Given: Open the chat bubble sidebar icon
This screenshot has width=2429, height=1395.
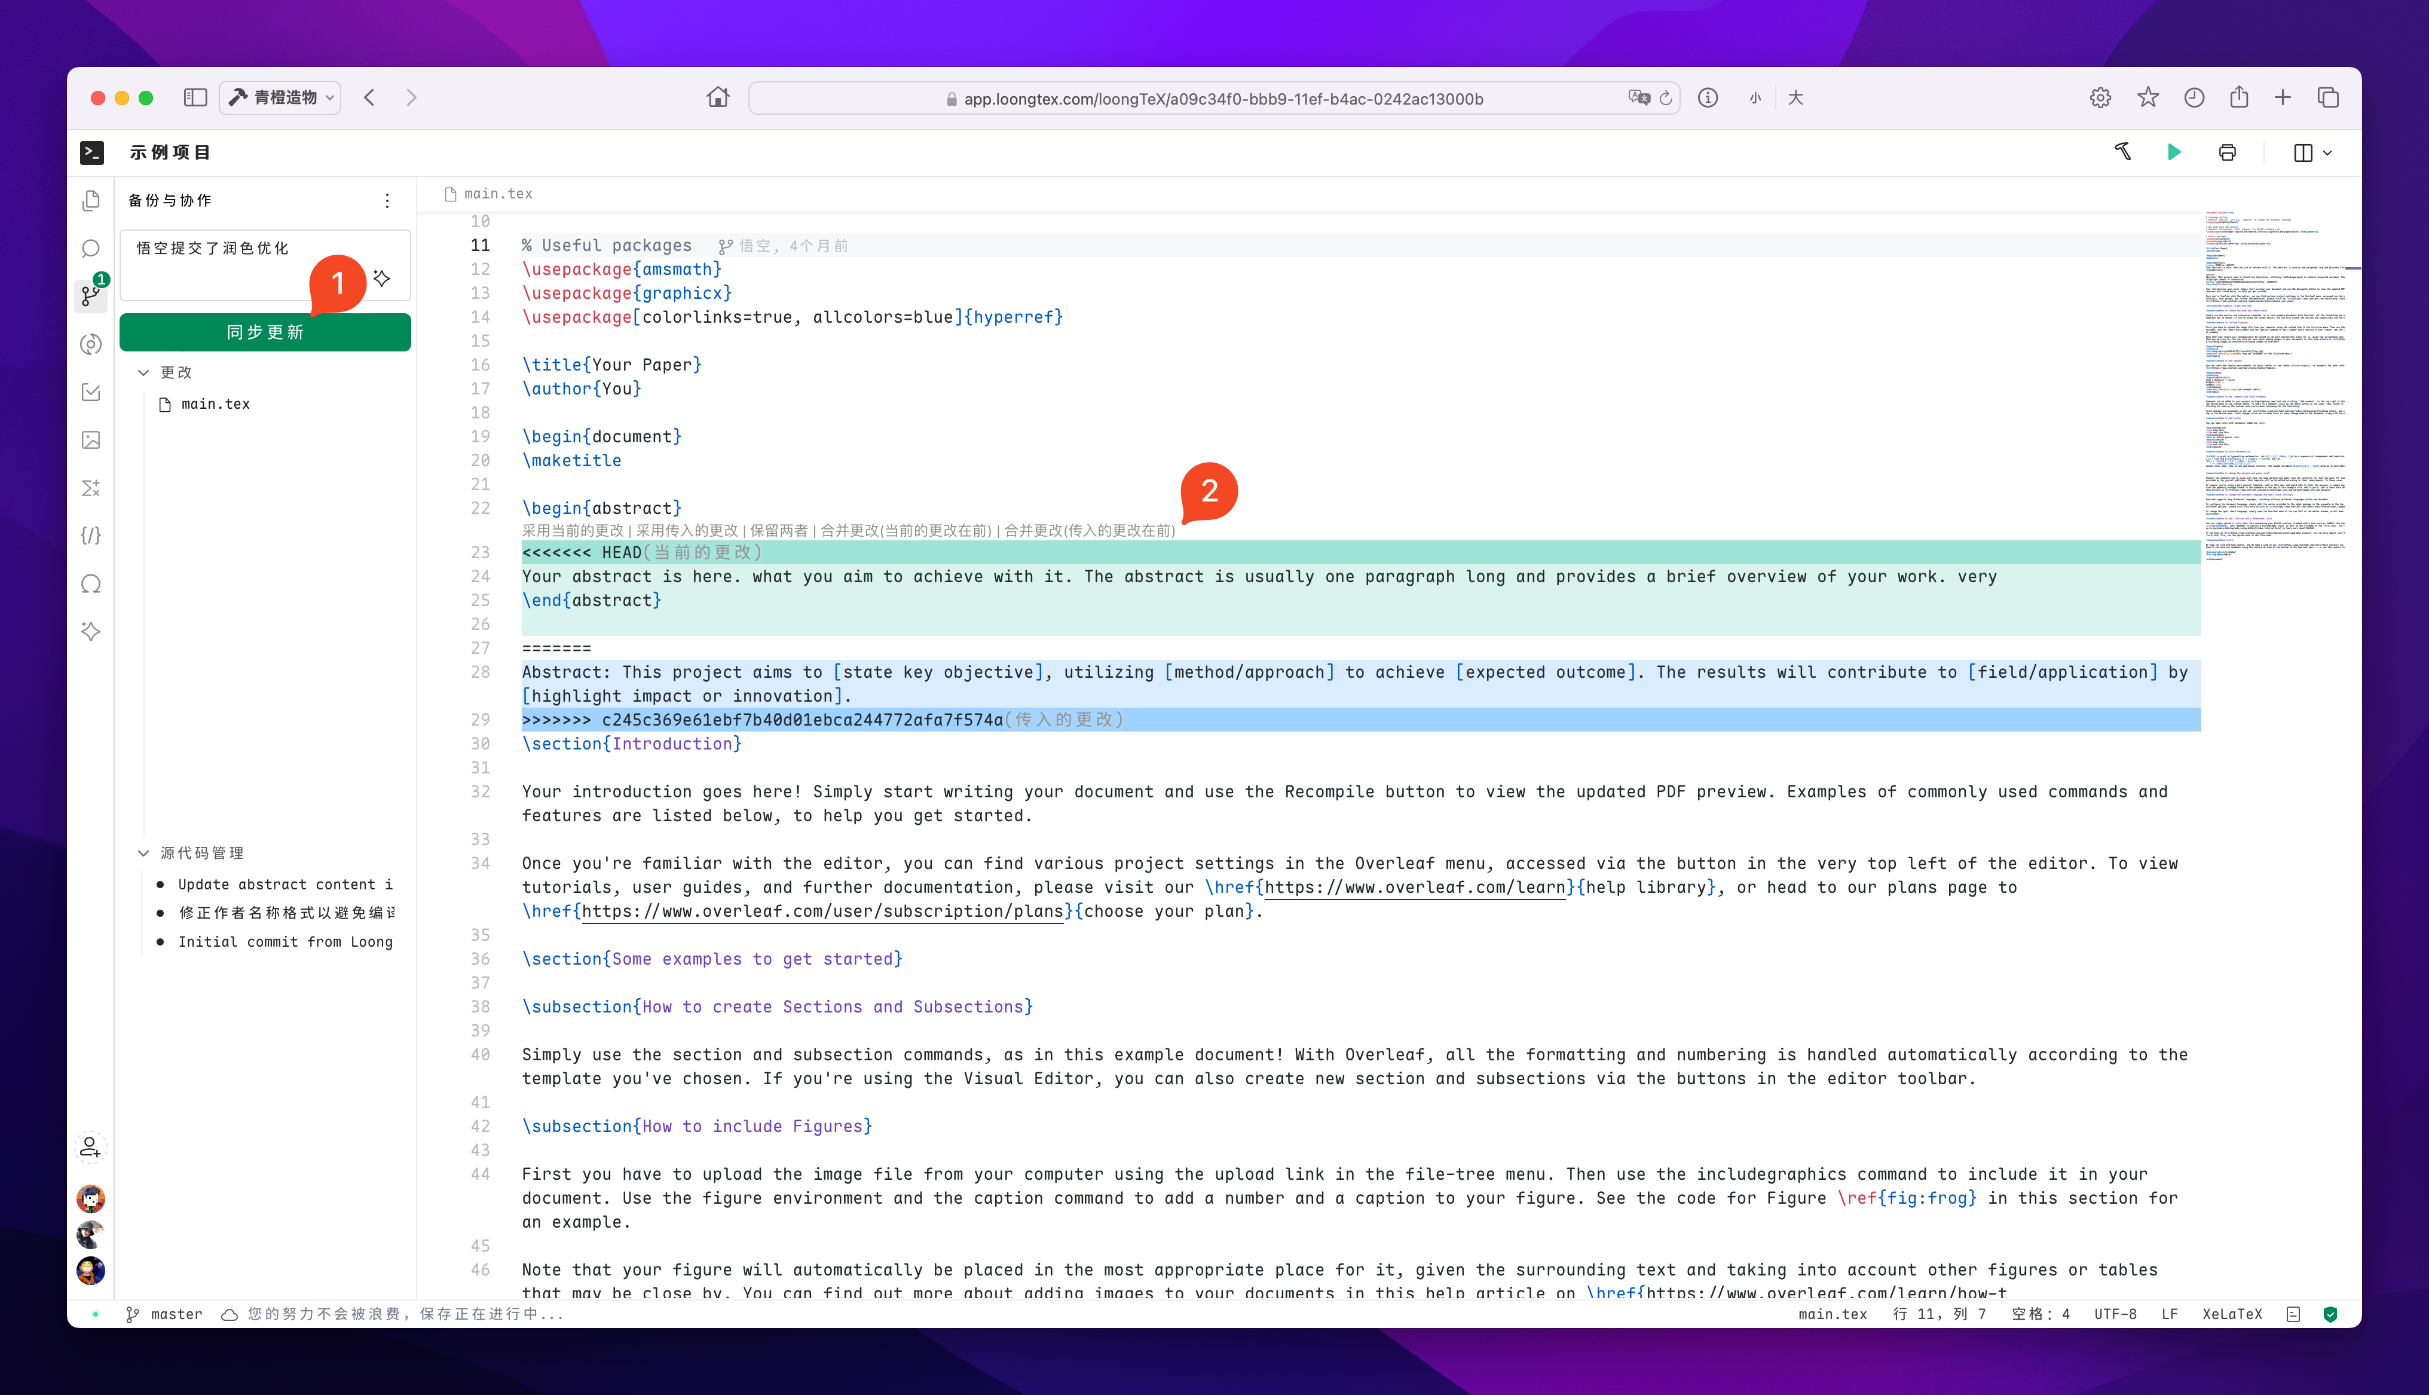Looking at the screenshot, I should click(x=91, y=248).
